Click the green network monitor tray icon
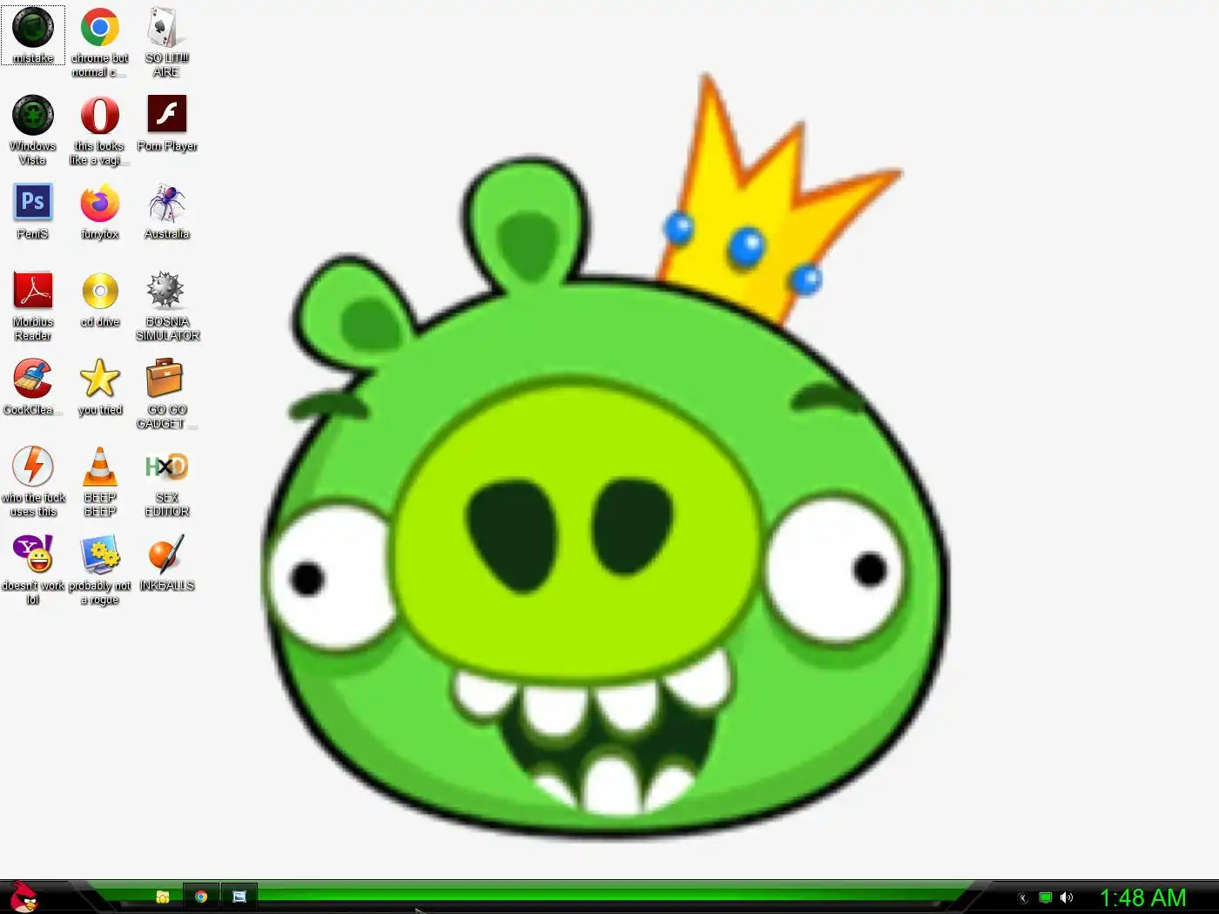This screenshot has height=914, width=1219. click(x=1046, y=897)
